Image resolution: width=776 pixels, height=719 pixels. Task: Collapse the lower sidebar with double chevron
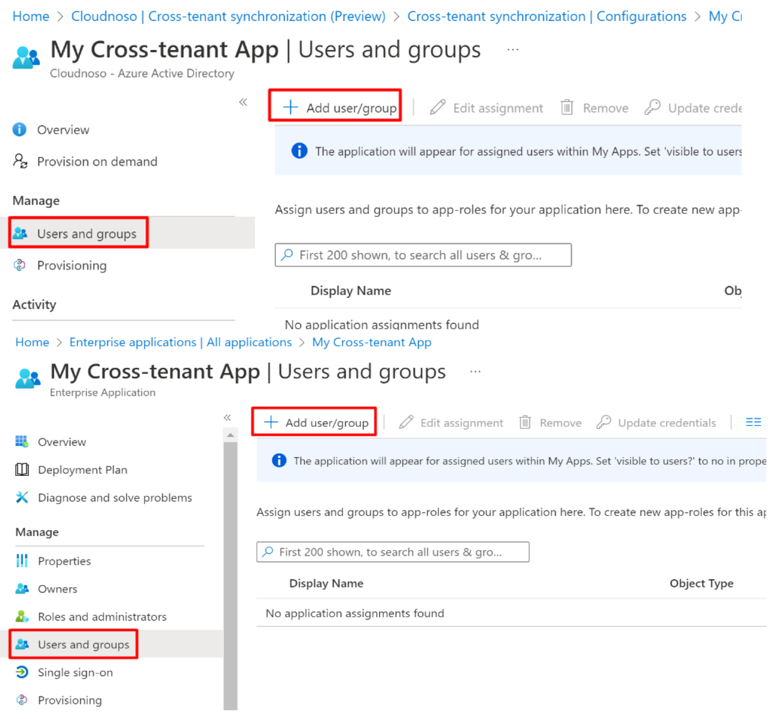pyautogui.click(x=227, y=418)
